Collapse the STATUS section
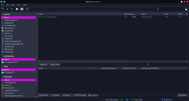The image size is (189, 101). (x=2, y=14)
